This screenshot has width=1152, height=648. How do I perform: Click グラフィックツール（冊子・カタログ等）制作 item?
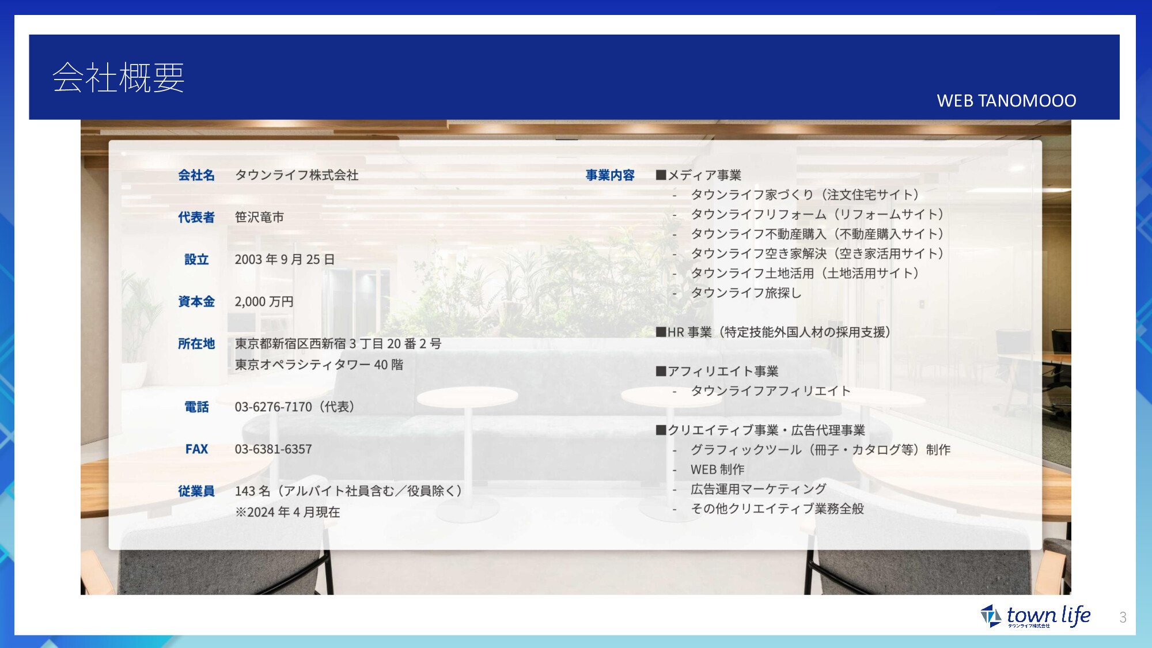click(x=820, y=450)
